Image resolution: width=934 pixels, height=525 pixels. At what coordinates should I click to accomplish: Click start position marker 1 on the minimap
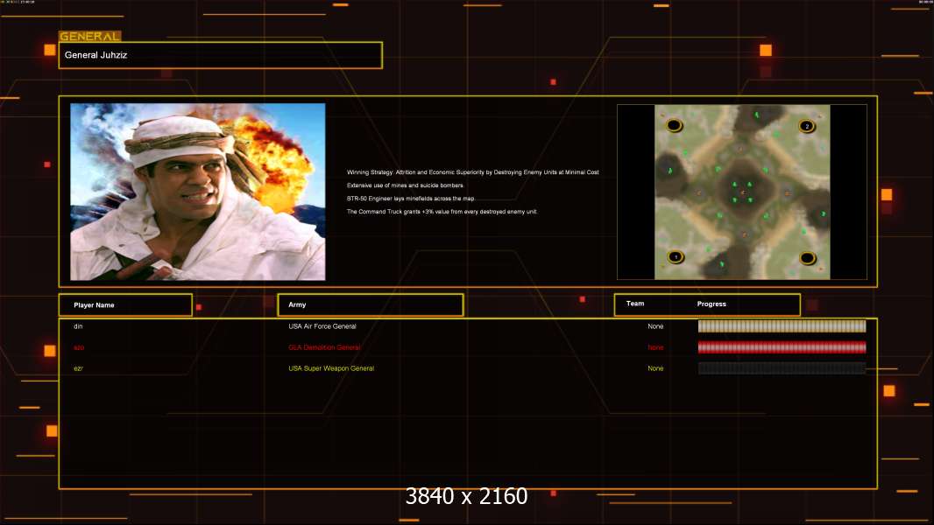click(676, 257)
